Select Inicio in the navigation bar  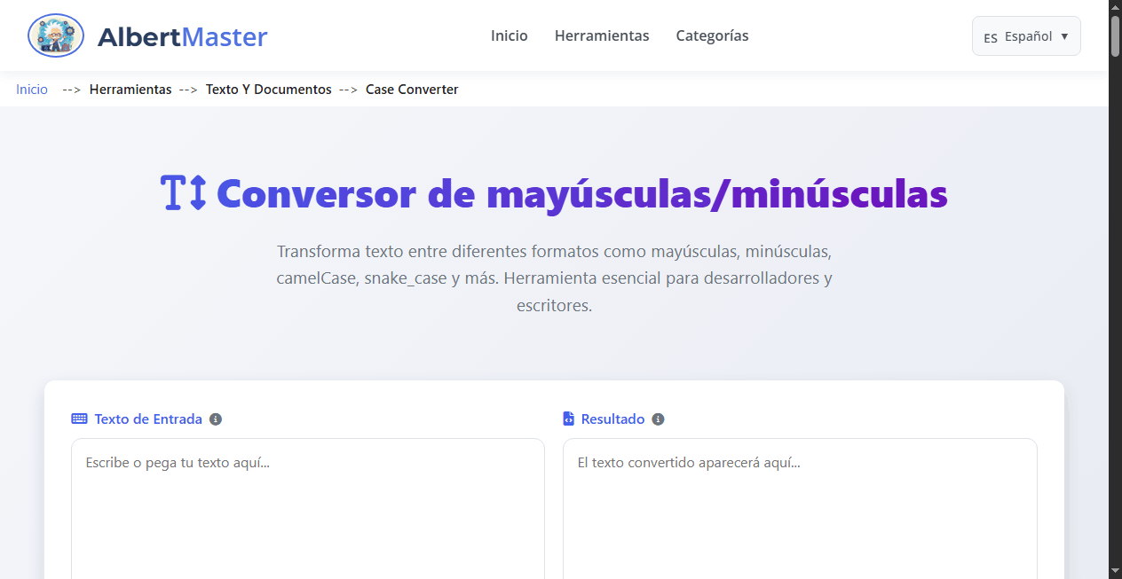tap(509, 35)
